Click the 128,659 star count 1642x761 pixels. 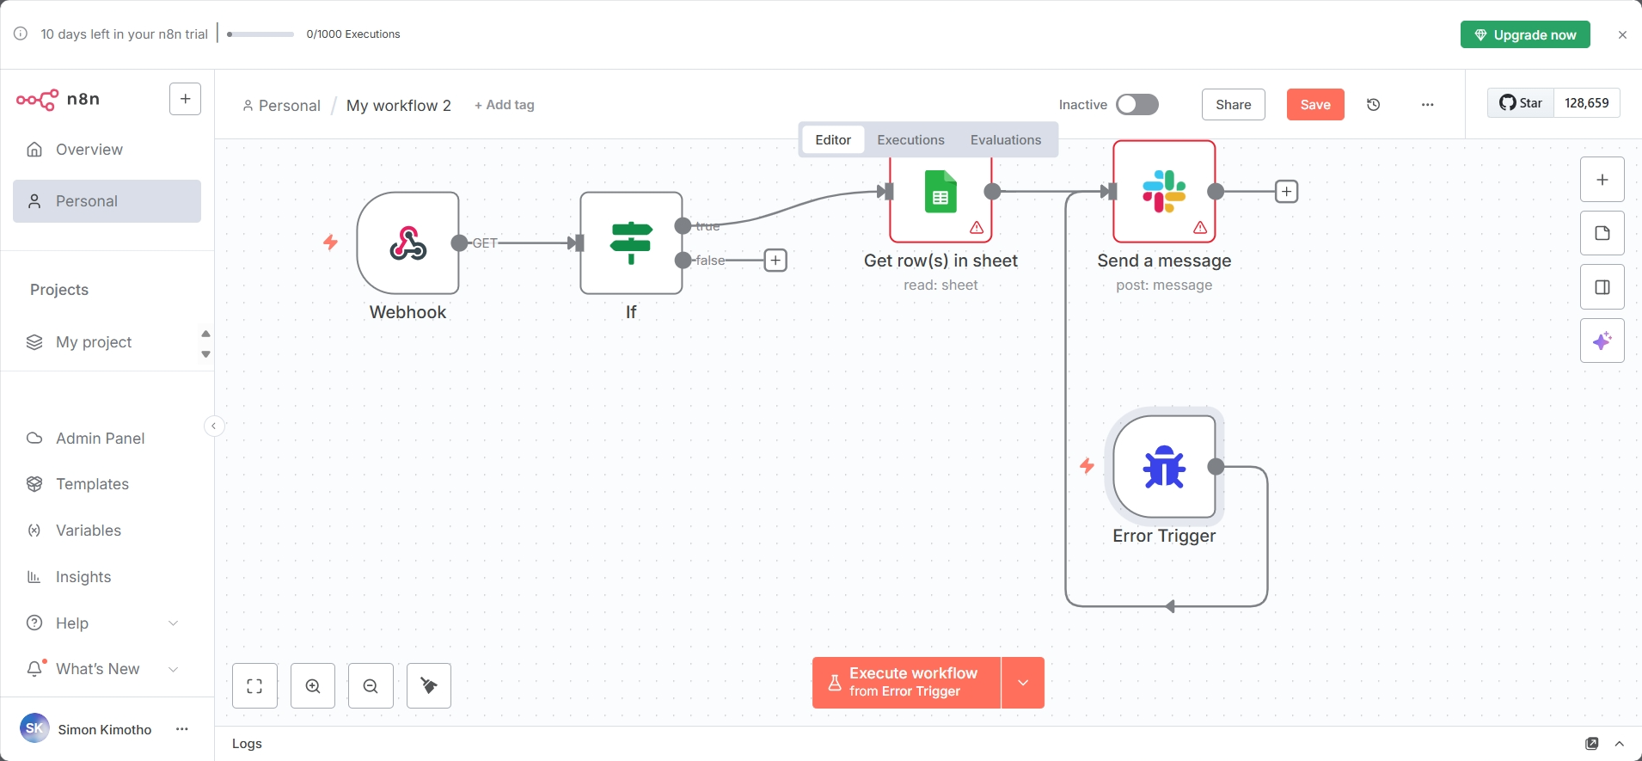click(1587, 103)
